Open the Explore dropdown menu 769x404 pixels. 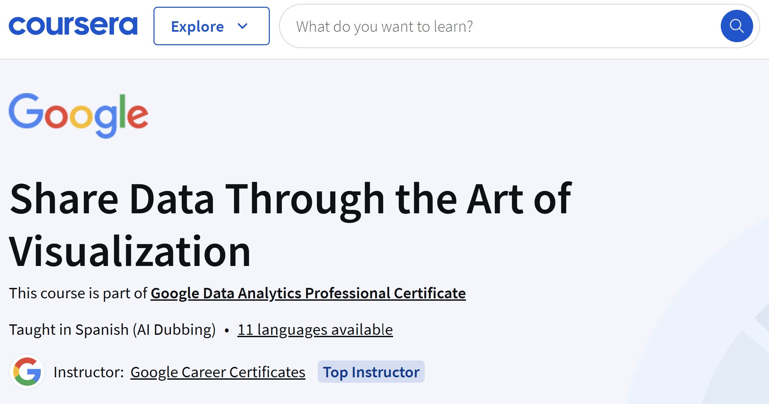[211, 26]
